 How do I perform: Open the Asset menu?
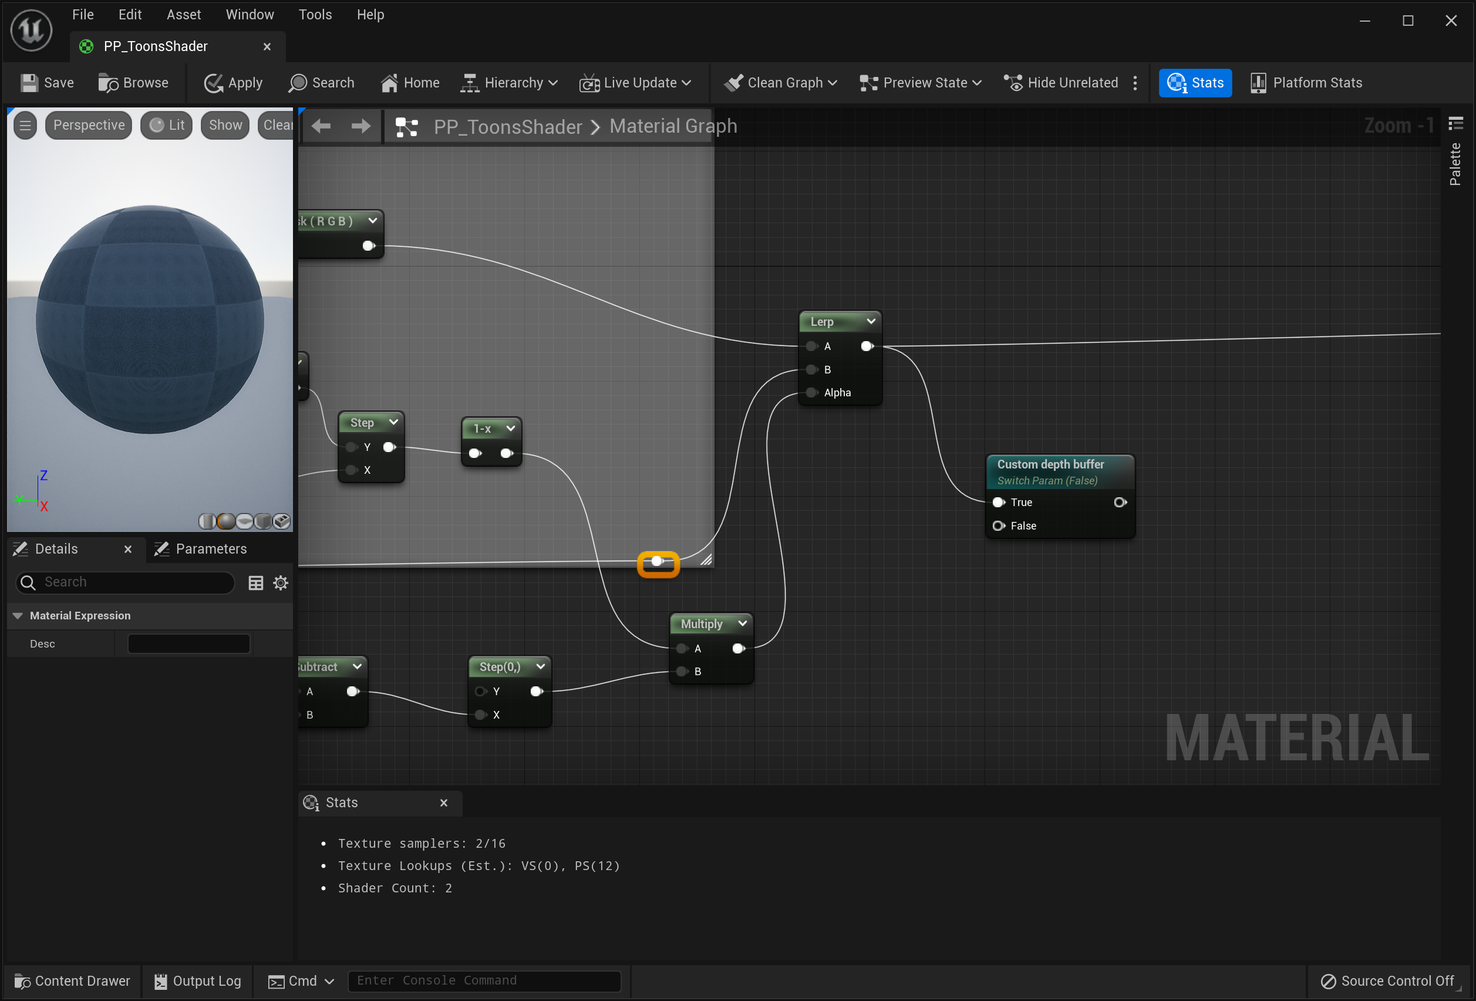184,15
